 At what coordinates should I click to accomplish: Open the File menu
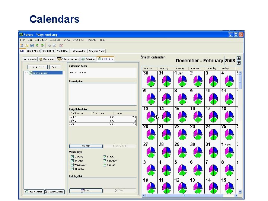pos(22,40)
